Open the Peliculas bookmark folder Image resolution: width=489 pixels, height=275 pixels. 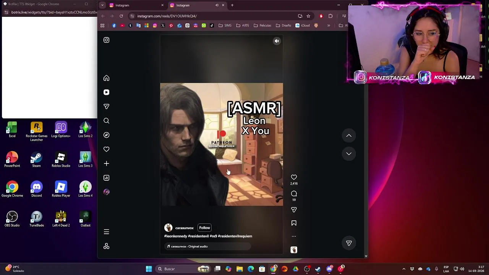coord(262,26)
